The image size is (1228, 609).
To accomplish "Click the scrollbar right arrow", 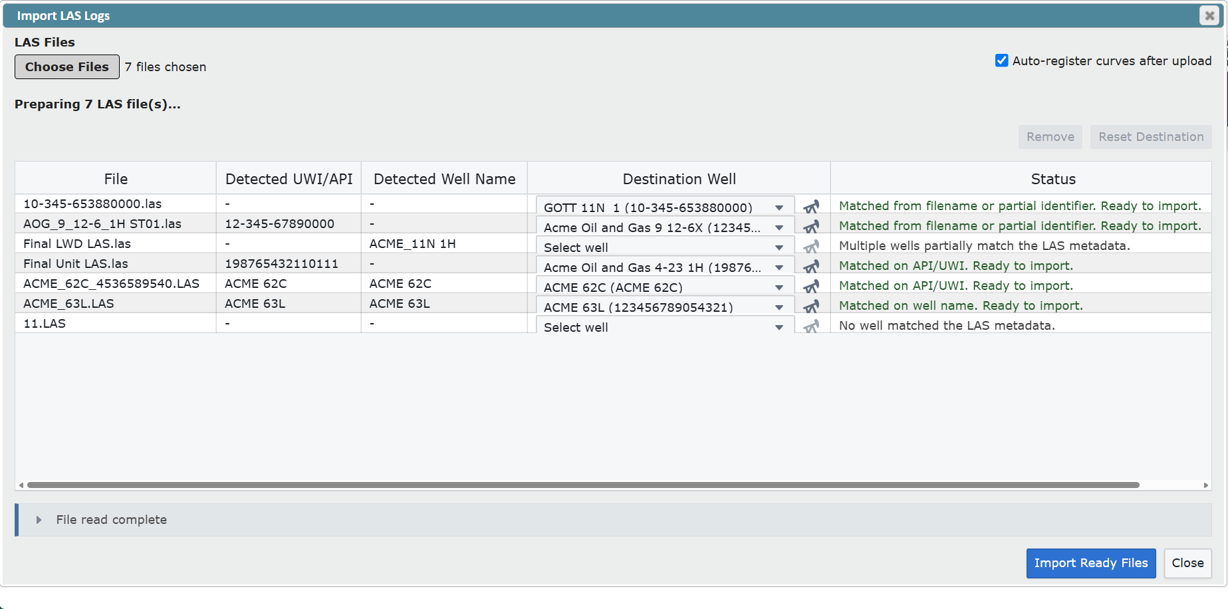I will (x=1206, y=485).
